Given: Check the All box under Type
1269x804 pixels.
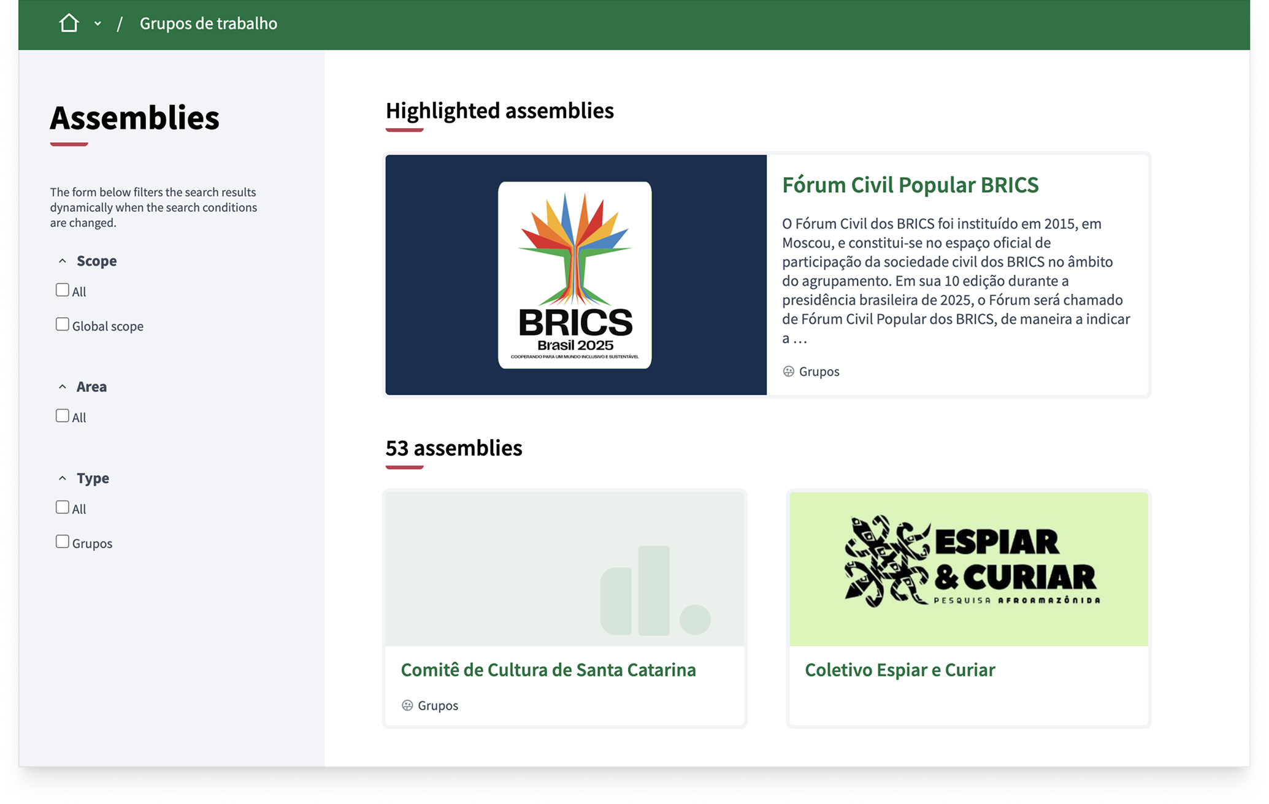Looking at the screenshot, I should coord(63,507).
